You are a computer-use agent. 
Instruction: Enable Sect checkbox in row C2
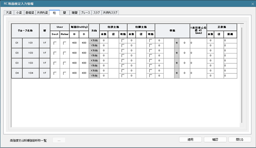55,53
